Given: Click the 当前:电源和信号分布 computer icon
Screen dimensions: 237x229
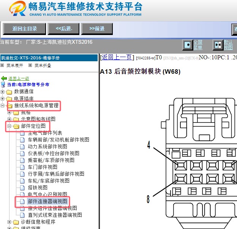Looking at the screenshot, I should pos(3,84).
